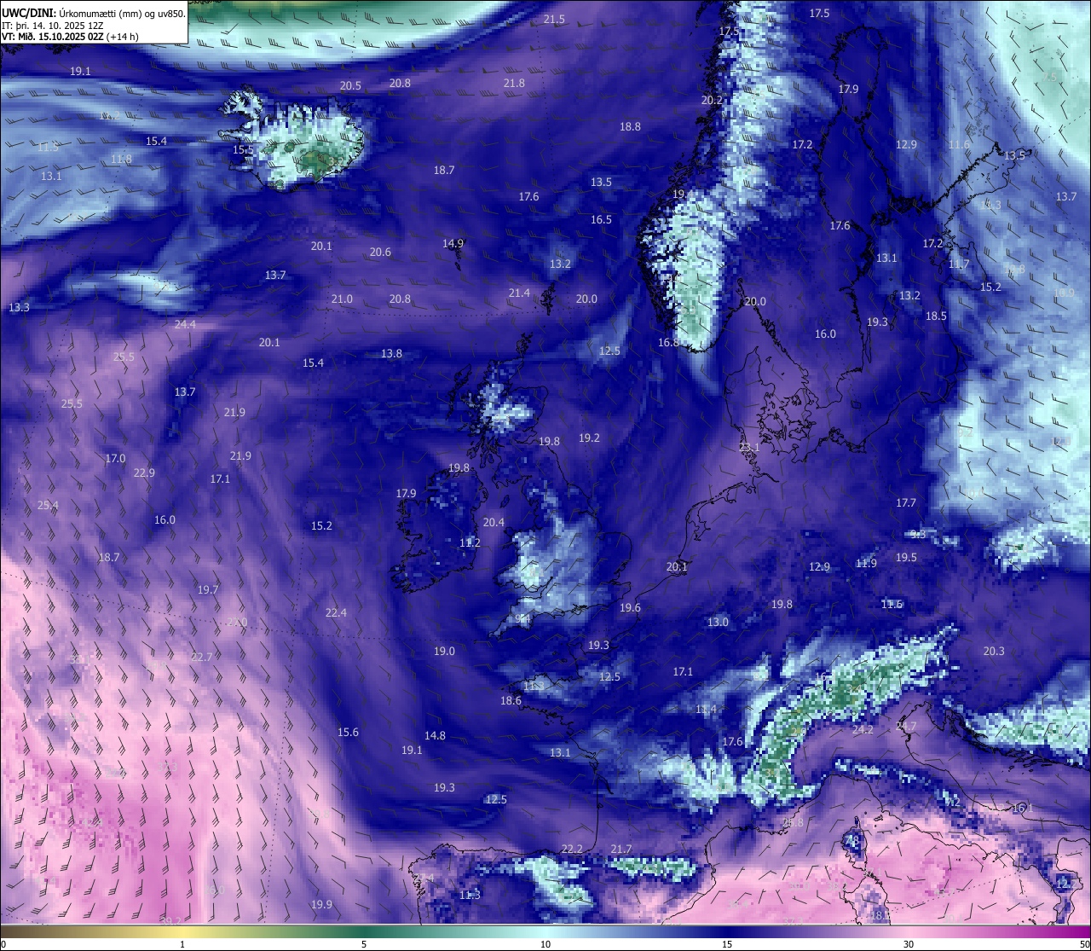This screenshot has height=951, width=1091.
Task: Select the 11.4 map value
Action: [706, 709]
